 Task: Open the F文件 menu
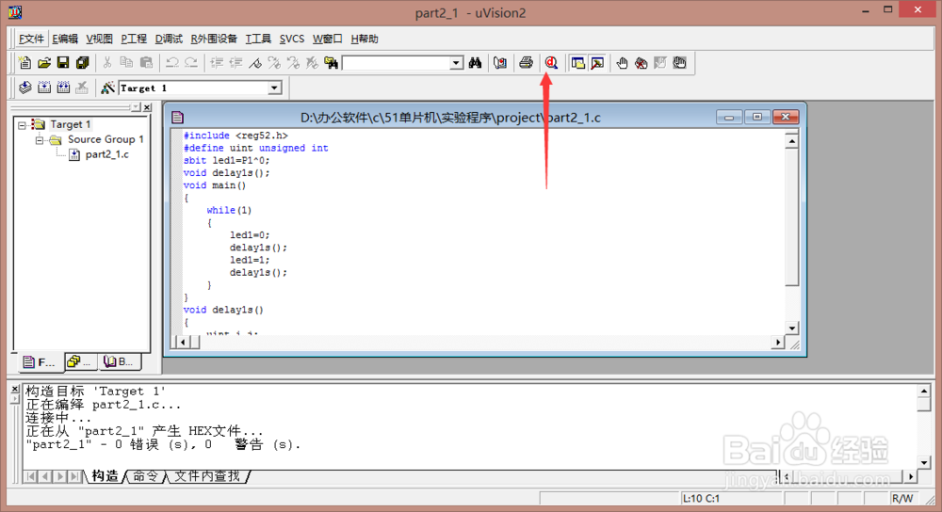point(31,39)
